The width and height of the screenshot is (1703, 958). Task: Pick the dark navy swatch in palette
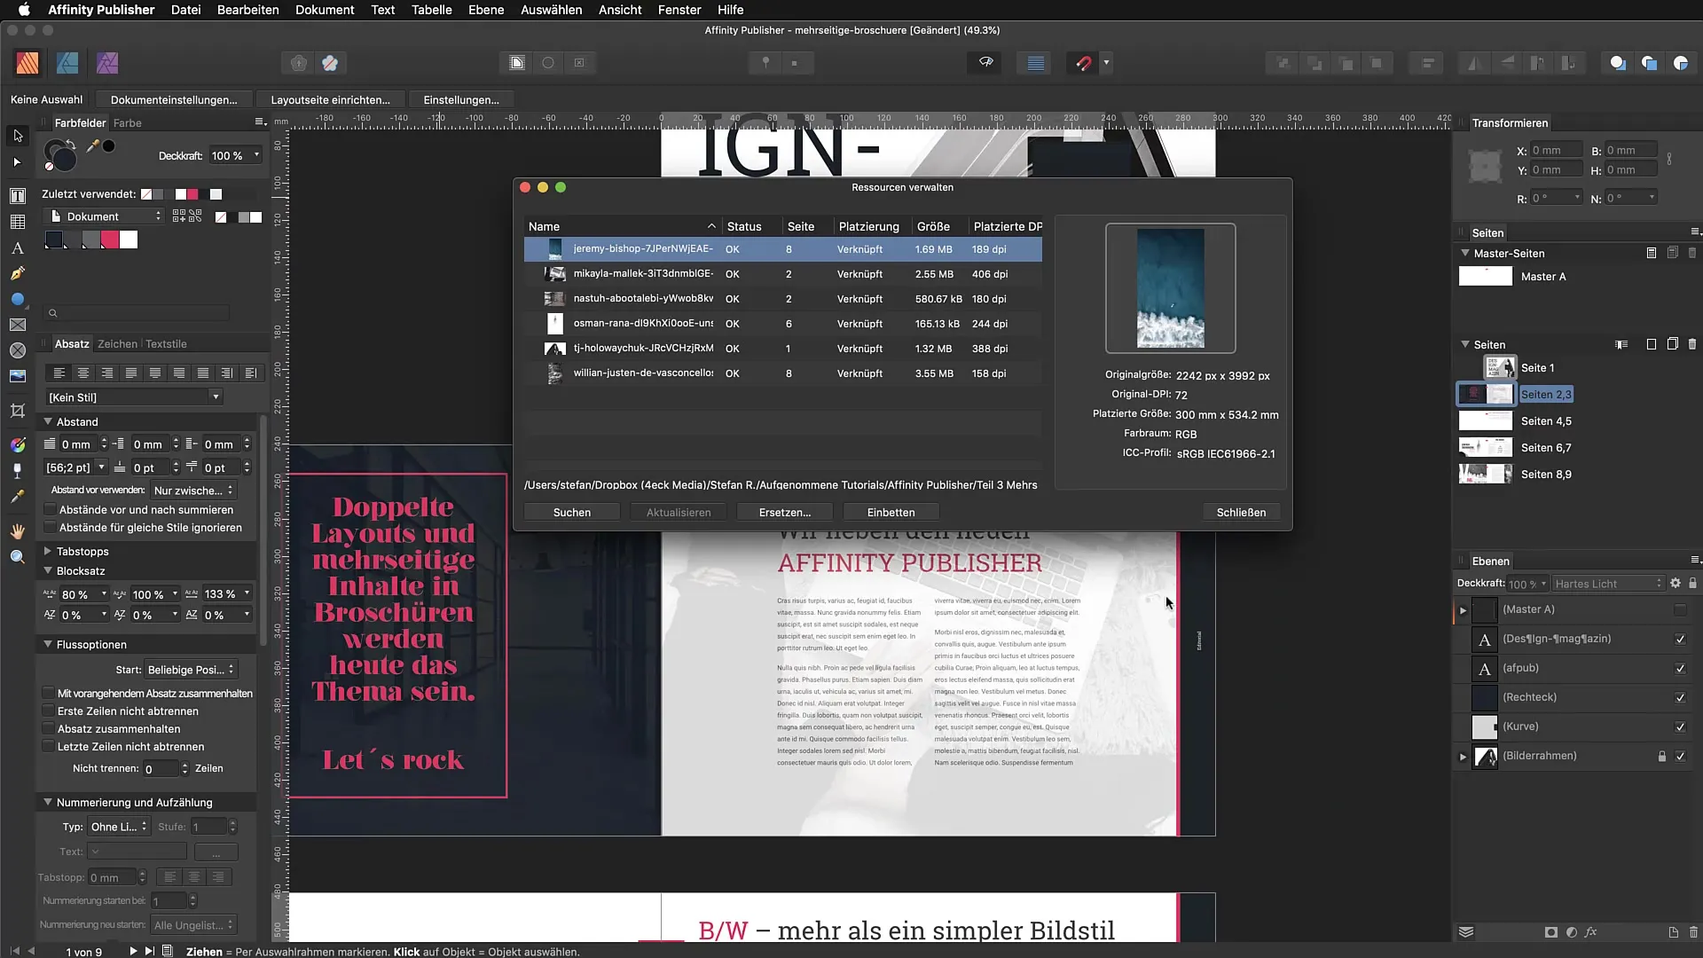tap(54, 239)
